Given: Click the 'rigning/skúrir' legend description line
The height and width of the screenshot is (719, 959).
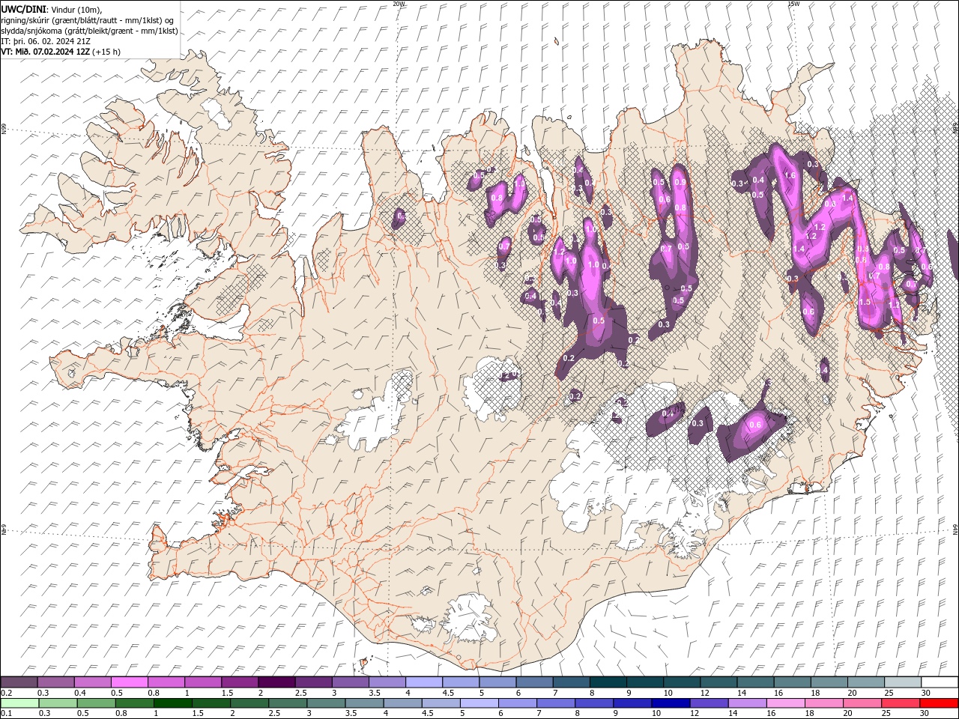Looking at the screenshot, I should coord(88,20).
